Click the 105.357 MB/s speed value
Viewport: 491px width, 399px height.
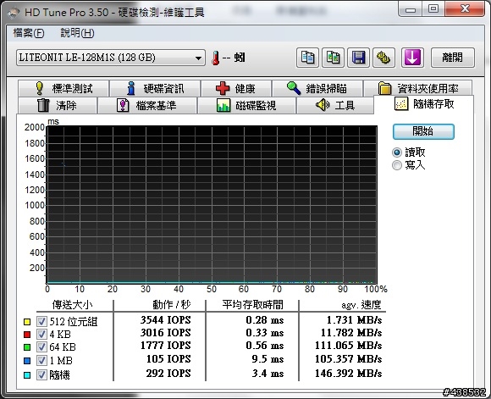coord(349,359)
